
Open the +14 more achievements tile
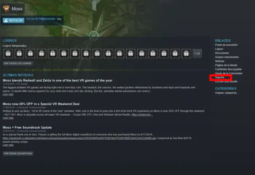[x=197, y=53]
